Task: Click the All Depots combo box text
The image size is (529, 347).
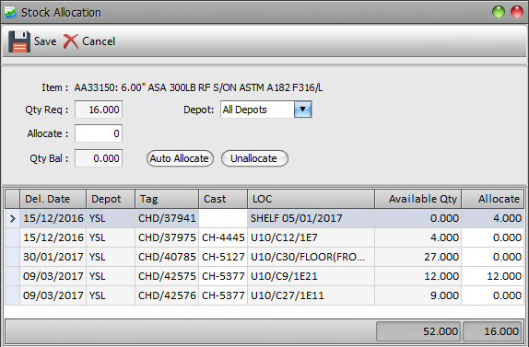Action: [244, 110]
